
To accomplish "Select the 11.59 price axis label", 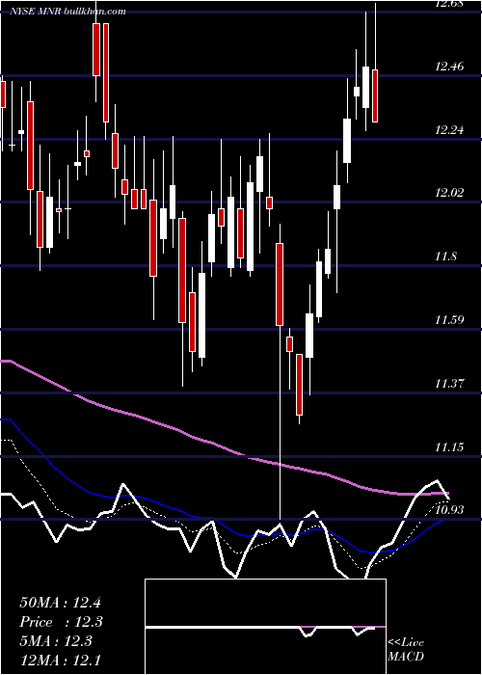I will pos(449,320).
